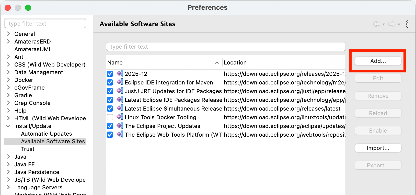Open forward navigation history dropdown arrow
The height and width of the screenshot is (195, 416).
pyautogui.click(x=399, y=25)
